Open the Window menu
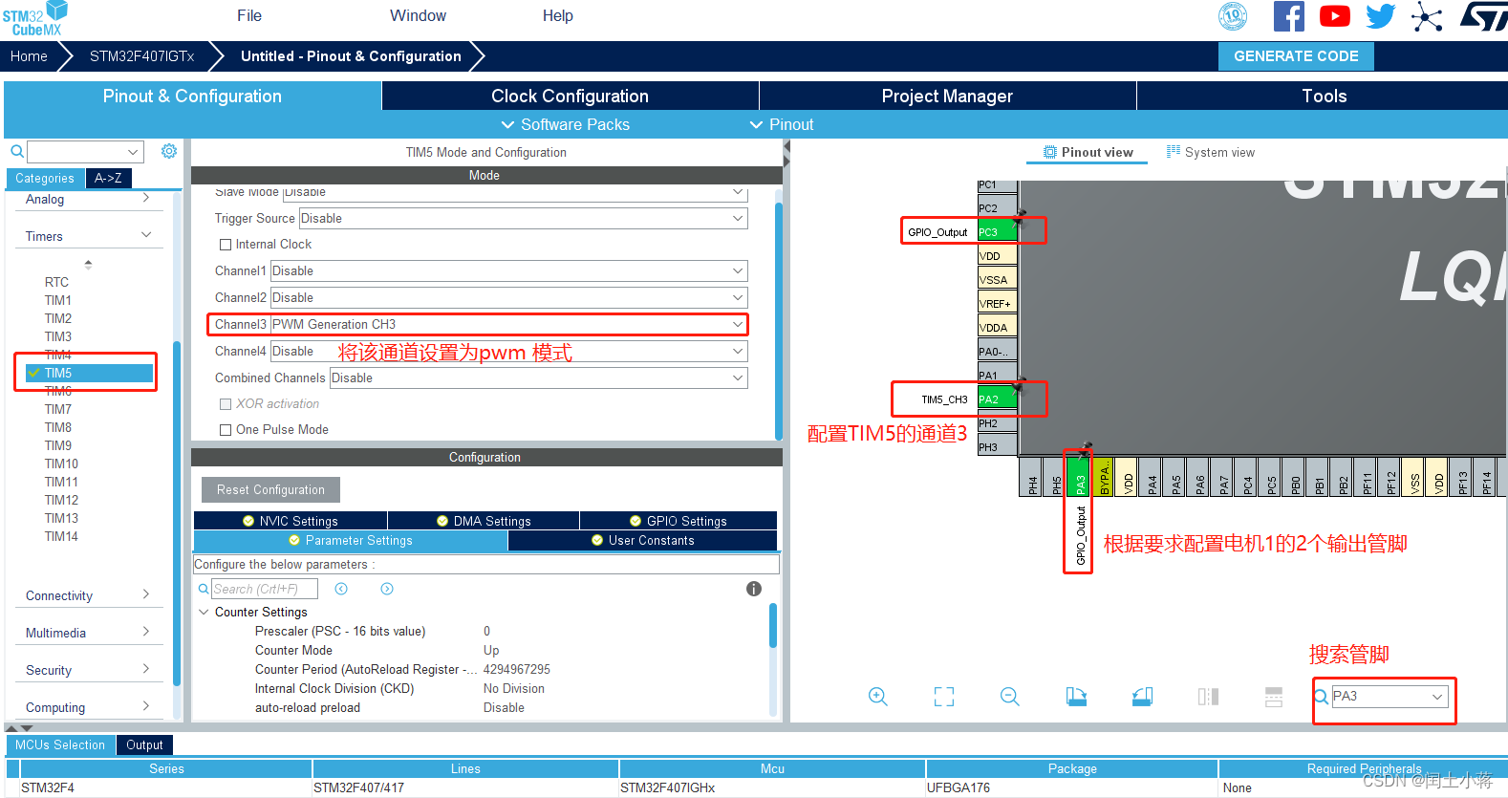Image resolution: width=1508 pixels, height=798 pixels. [x=418, y=16]
